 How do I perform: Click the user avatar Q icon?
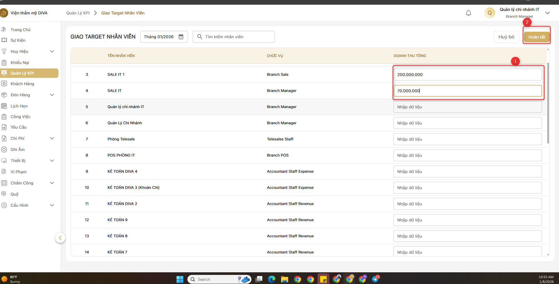(489, 13)
